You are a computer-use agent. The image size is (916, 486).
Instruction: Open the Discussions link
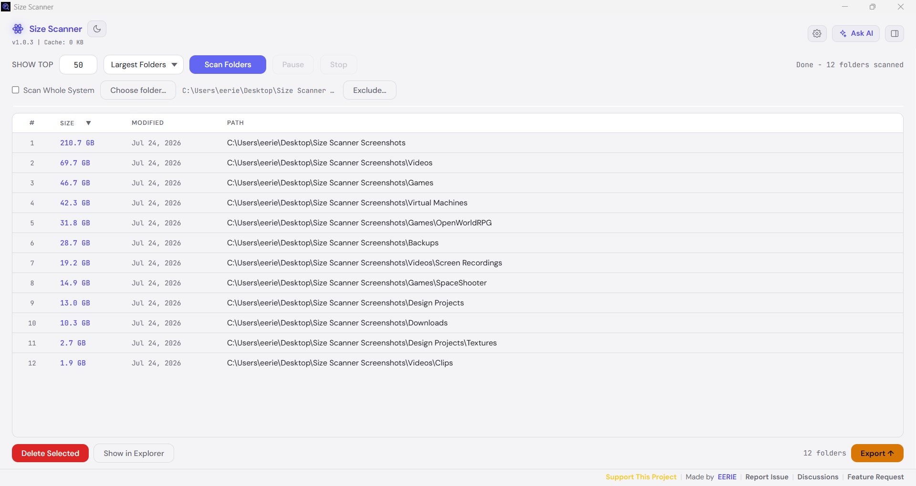tap(818, 477)
